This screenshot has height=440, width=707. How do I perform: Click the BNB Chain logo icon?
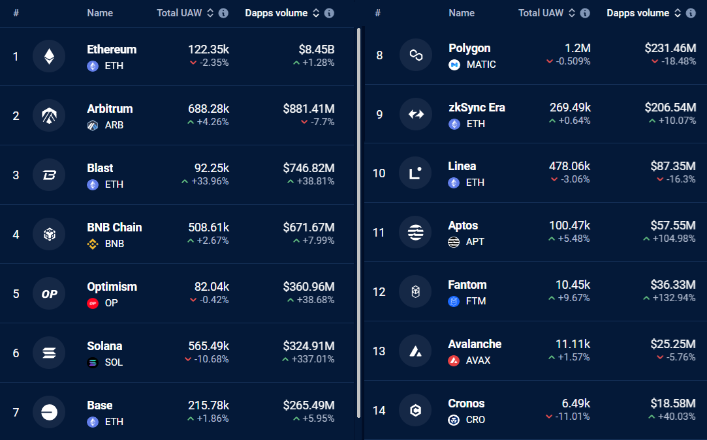point(49,235)
